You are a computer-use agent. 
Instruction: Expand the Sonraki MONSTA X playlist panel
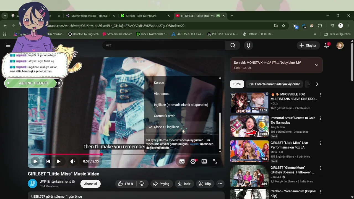click(x=317, y=65)
